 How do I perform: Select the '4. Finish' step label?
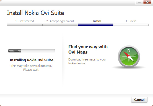point(131,21)
